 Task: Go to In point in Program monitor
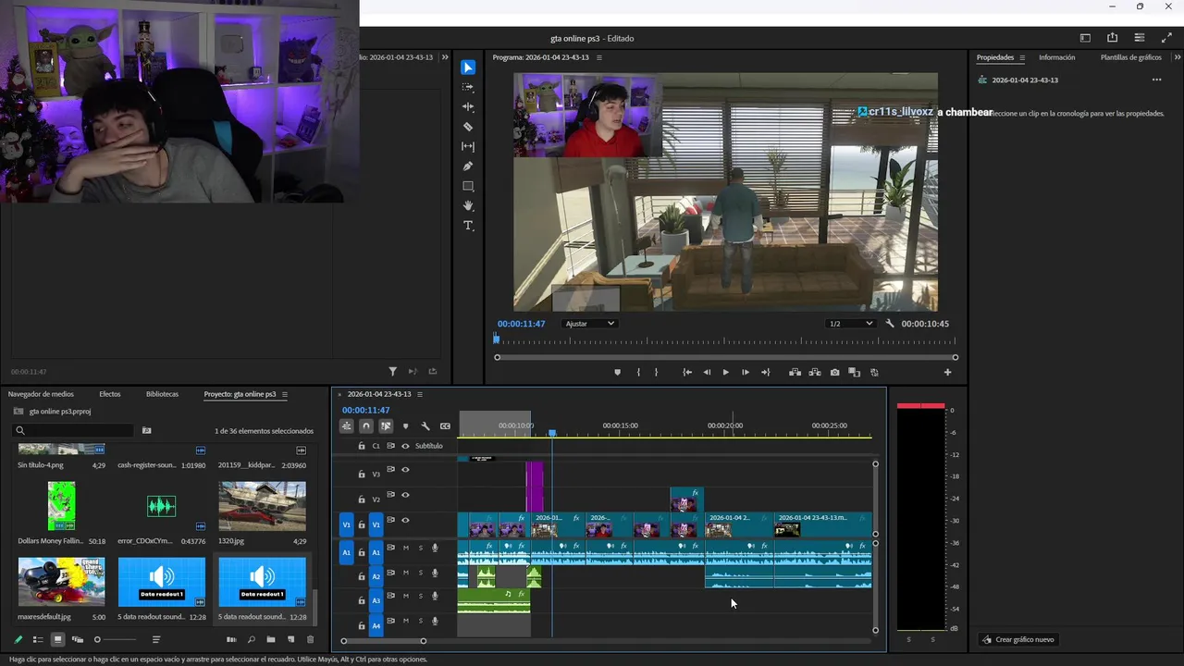coord(687,372)
